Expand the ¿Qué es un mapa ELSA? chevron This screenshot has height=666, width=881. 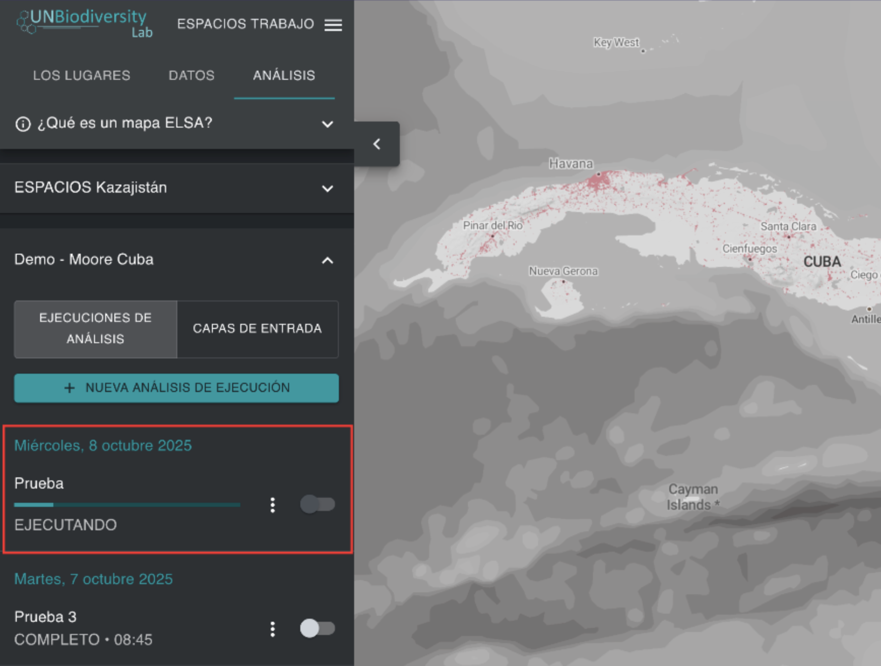coord(328,124)
